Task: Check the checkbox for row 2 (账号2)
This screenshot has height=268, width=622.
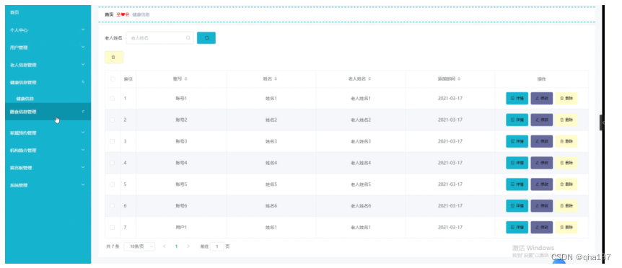Action: [113, 120]
